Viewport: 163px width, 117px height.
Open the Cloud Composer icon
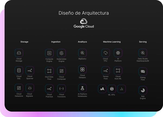(61, 71)
